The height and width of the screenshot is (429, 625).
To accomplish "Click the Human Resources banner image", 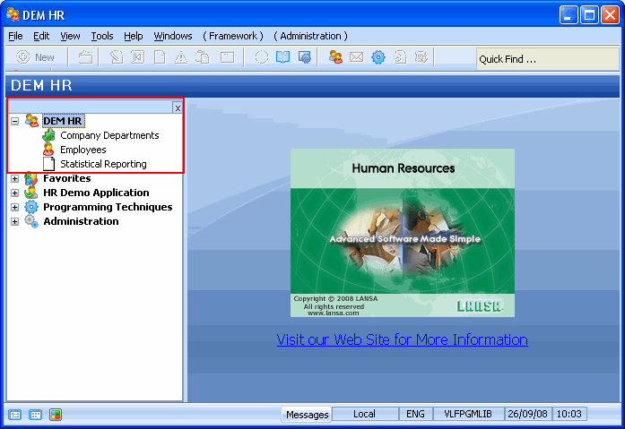I will coord(403,233).
